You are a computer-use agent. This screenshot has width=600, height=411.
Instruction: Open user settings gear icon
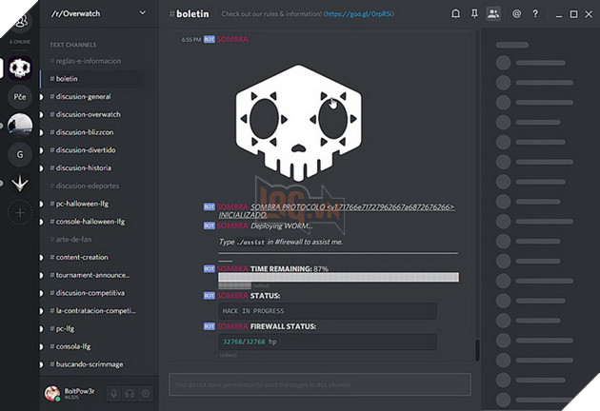click(x=146, y=394)
